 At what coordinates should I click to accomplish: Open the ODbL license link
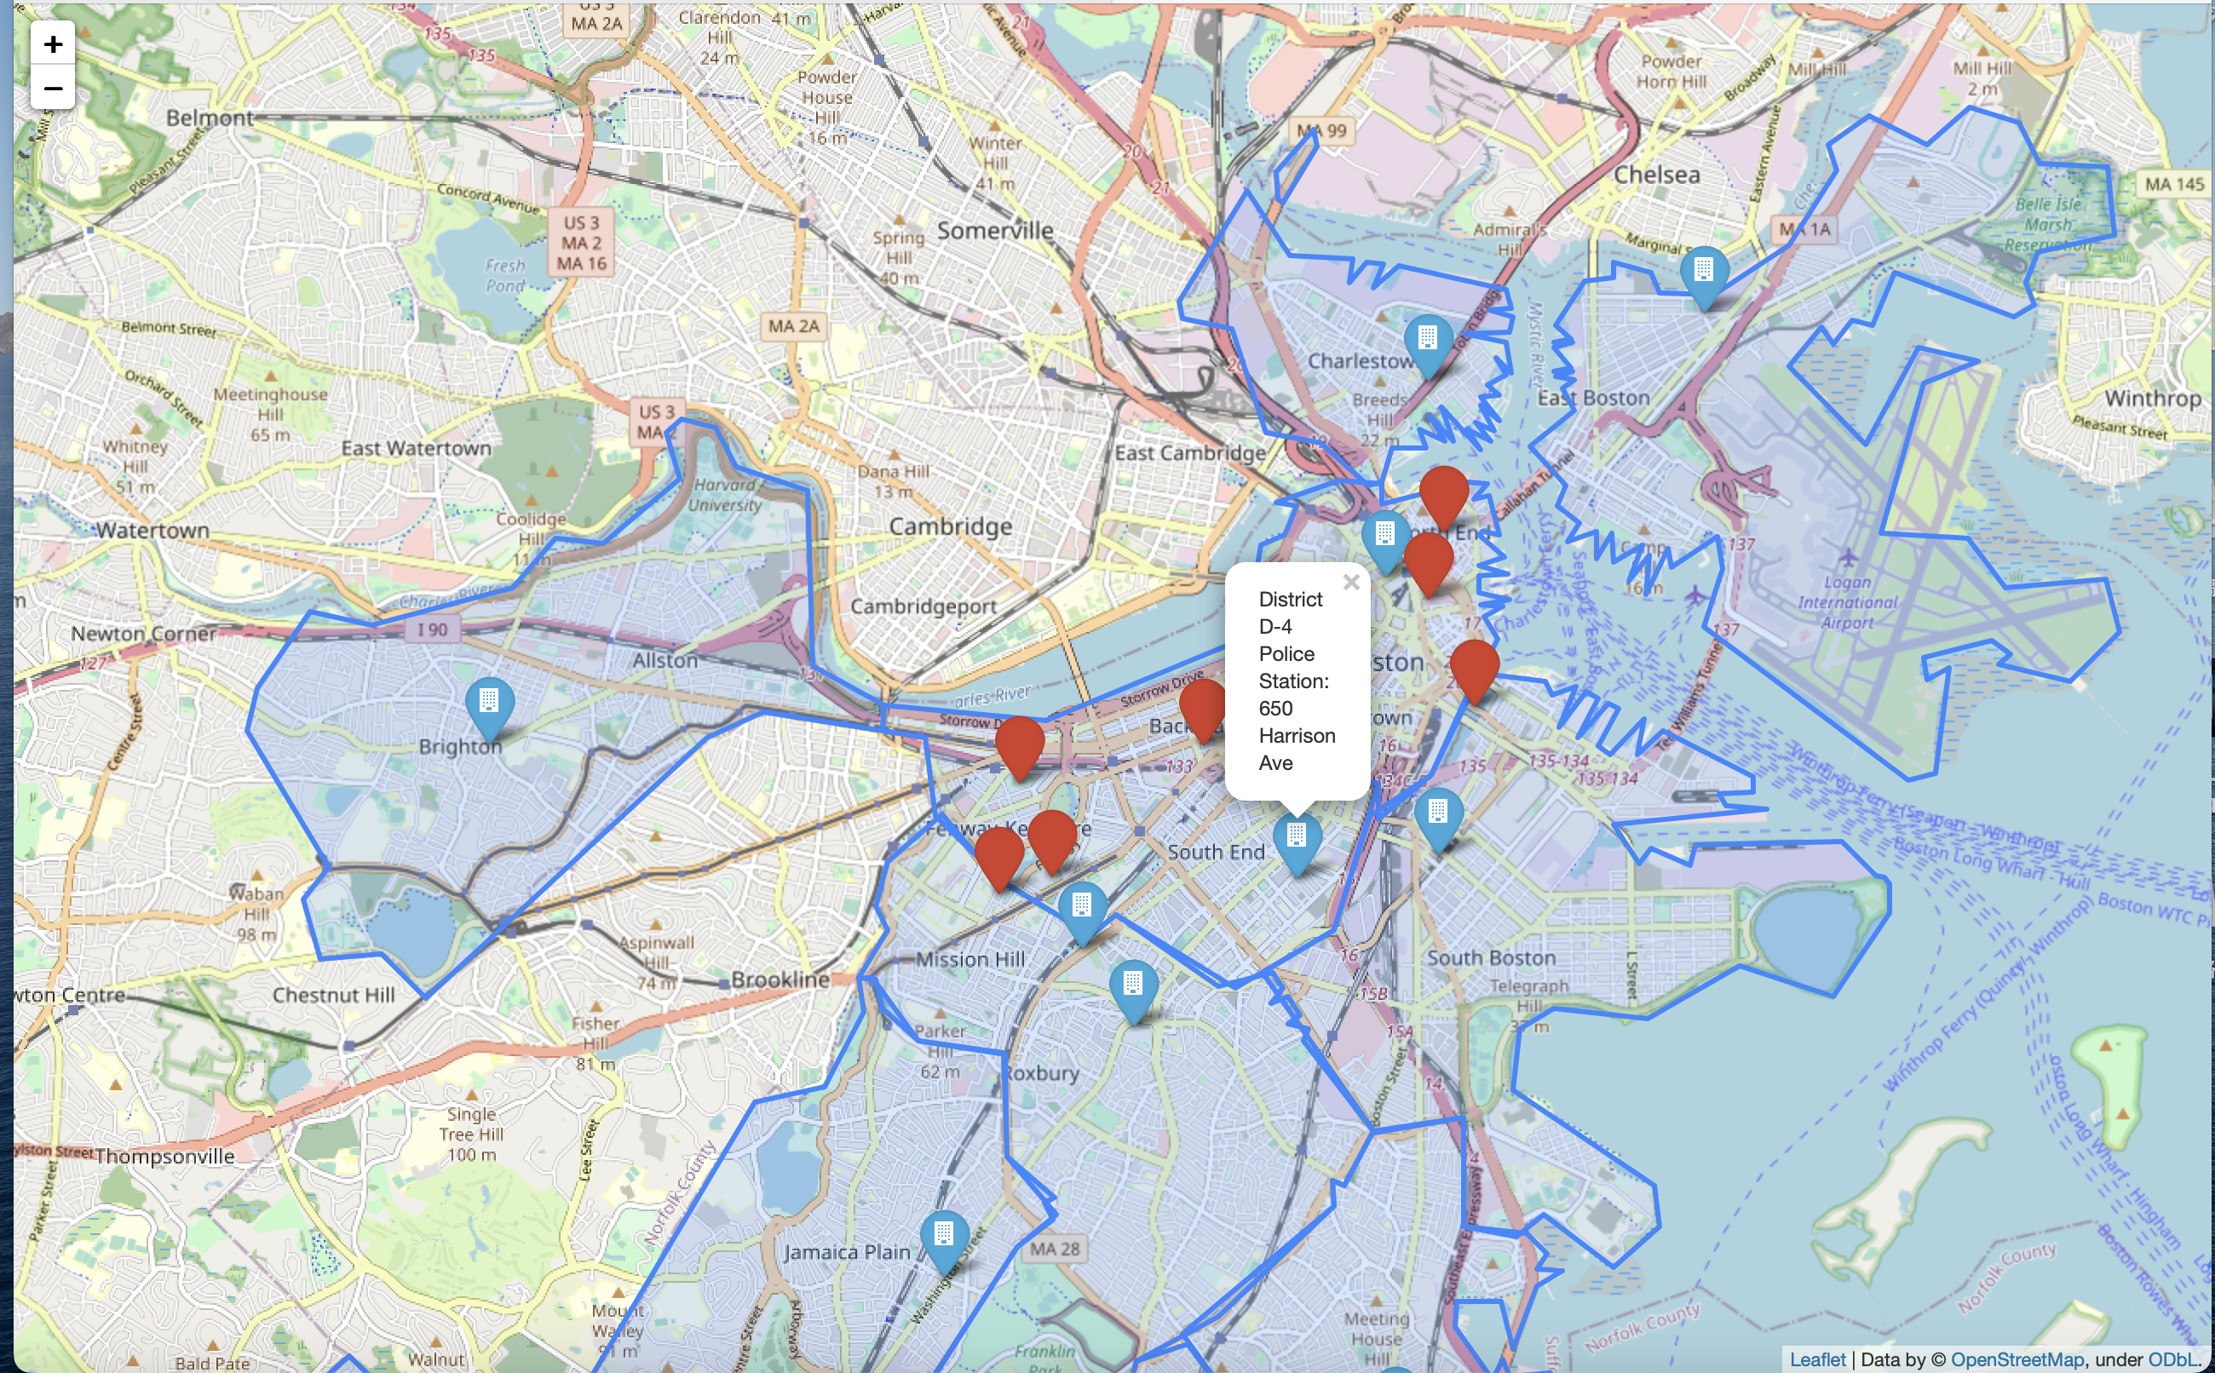2172,1359
